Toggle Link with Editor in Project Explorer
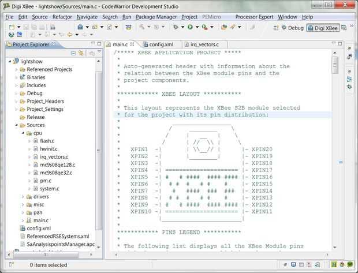 click(81, 53)
